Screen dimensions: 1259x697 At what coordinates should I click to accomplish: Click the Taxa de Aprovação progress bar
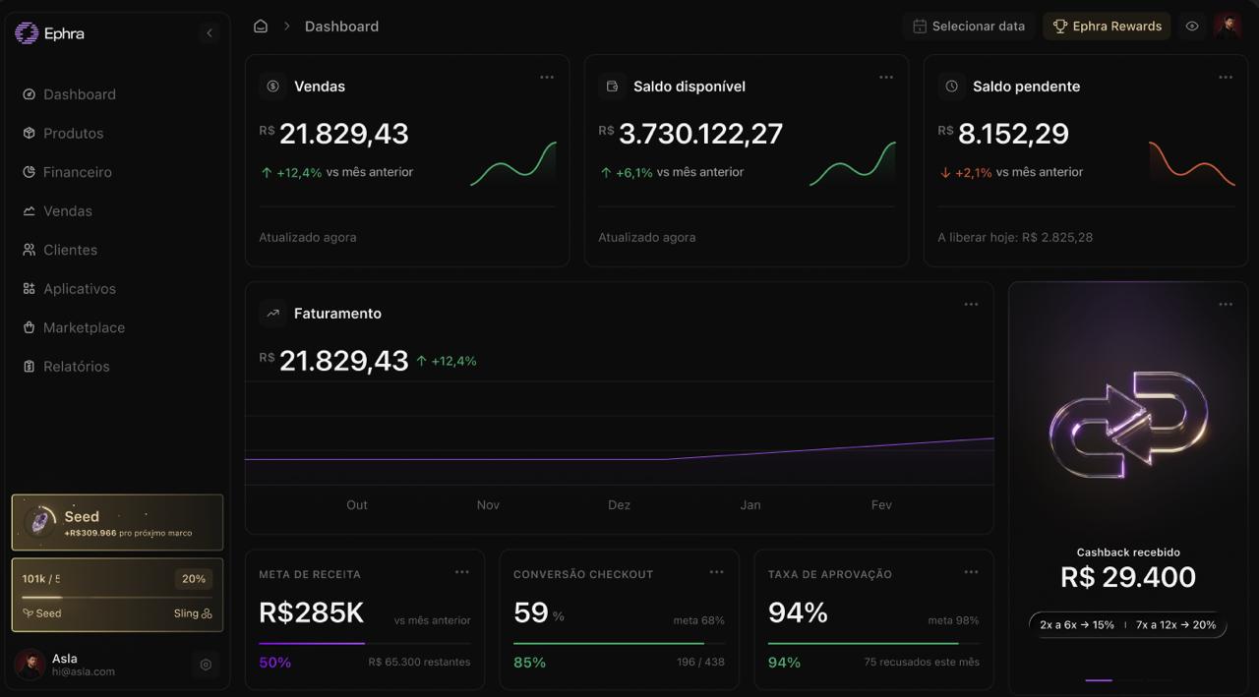pyautogui.click(x=873, y=644)
